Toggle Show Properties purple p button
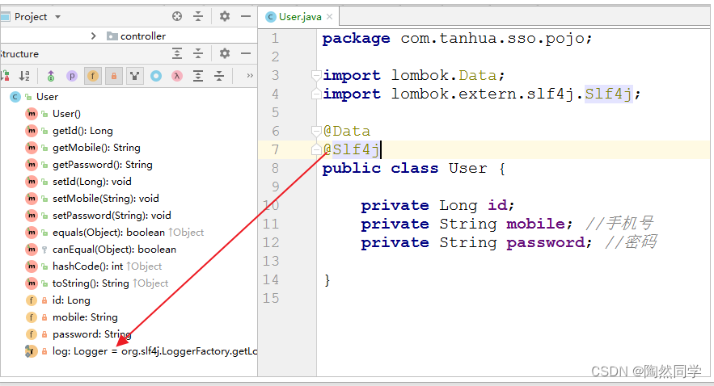This screenshot has height=386, width=714. (72, 76)
